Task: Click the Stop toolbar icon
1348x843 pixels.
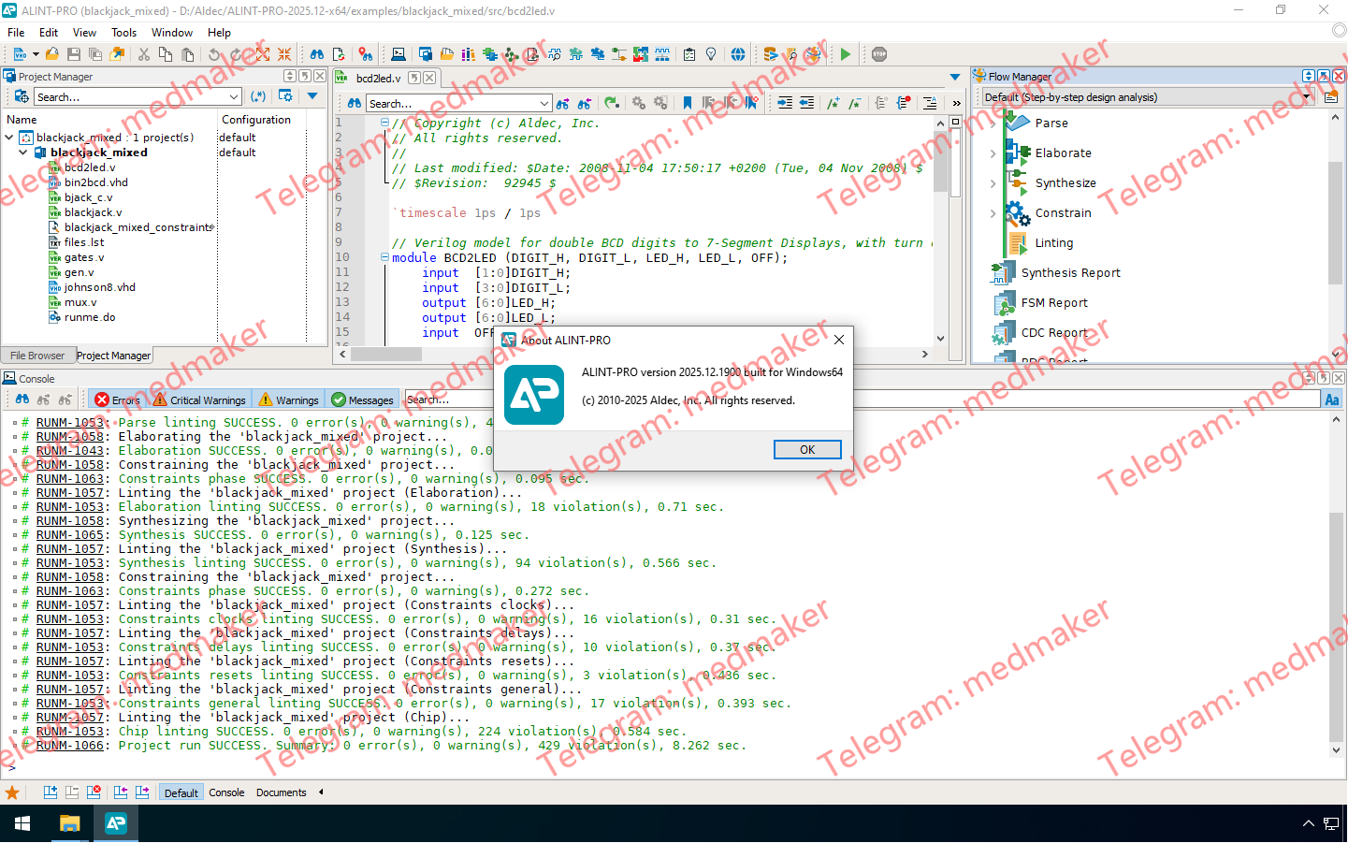Action: [879, 54]
